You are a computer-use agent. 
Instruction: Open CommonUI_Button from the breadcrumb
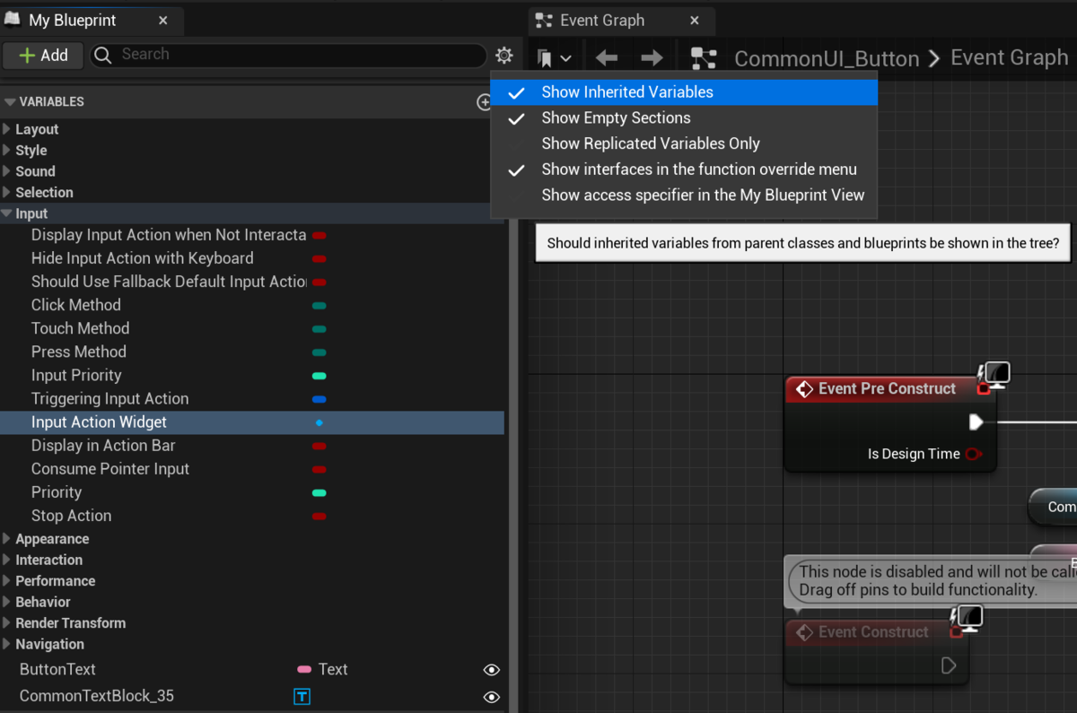point(826,57)
